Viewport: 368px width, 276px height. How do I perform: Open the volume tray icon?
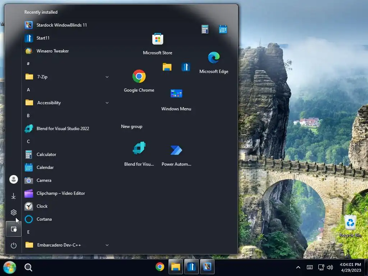pyautogui.click(x=330, y=267)
